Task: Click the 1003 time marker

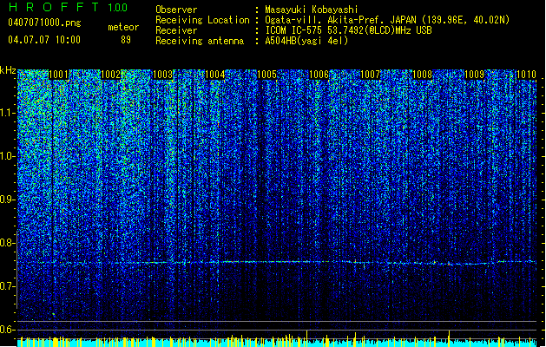Action: coord(162,75)
